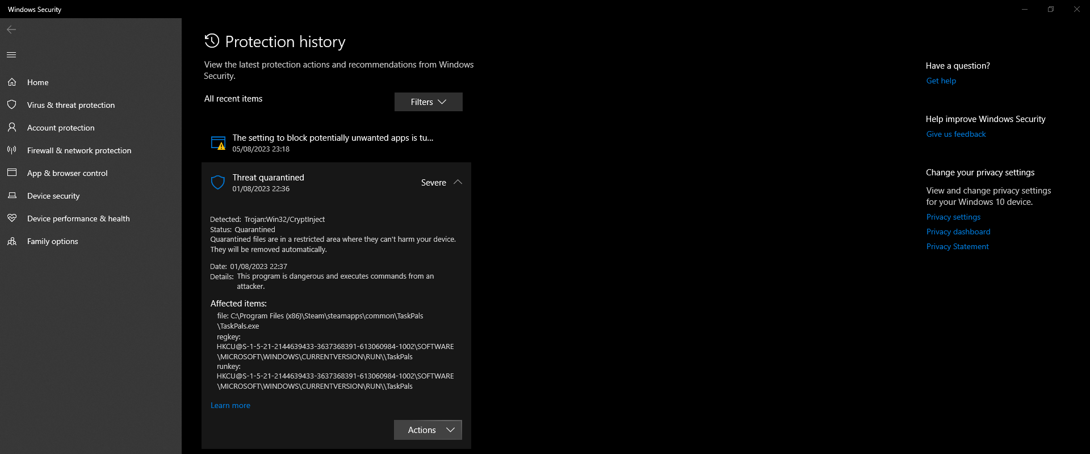The height and width of the screenshot is (454, 1090).
Task: Open the Filters dropdown
Action: (429, 102)
